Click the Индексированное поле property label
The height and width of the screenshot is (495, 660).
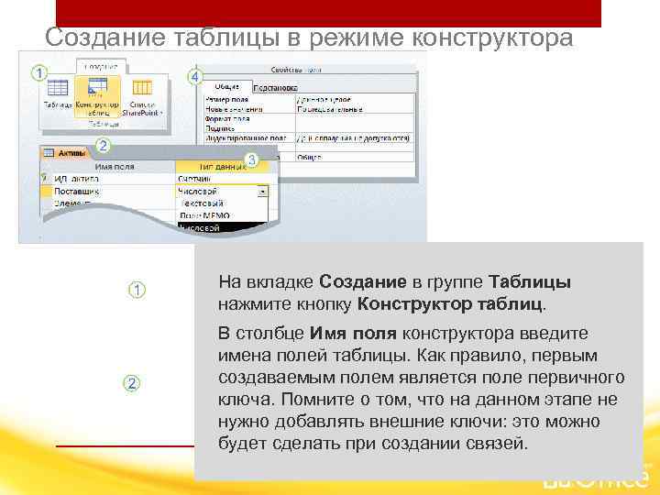(x=246, y=137)
